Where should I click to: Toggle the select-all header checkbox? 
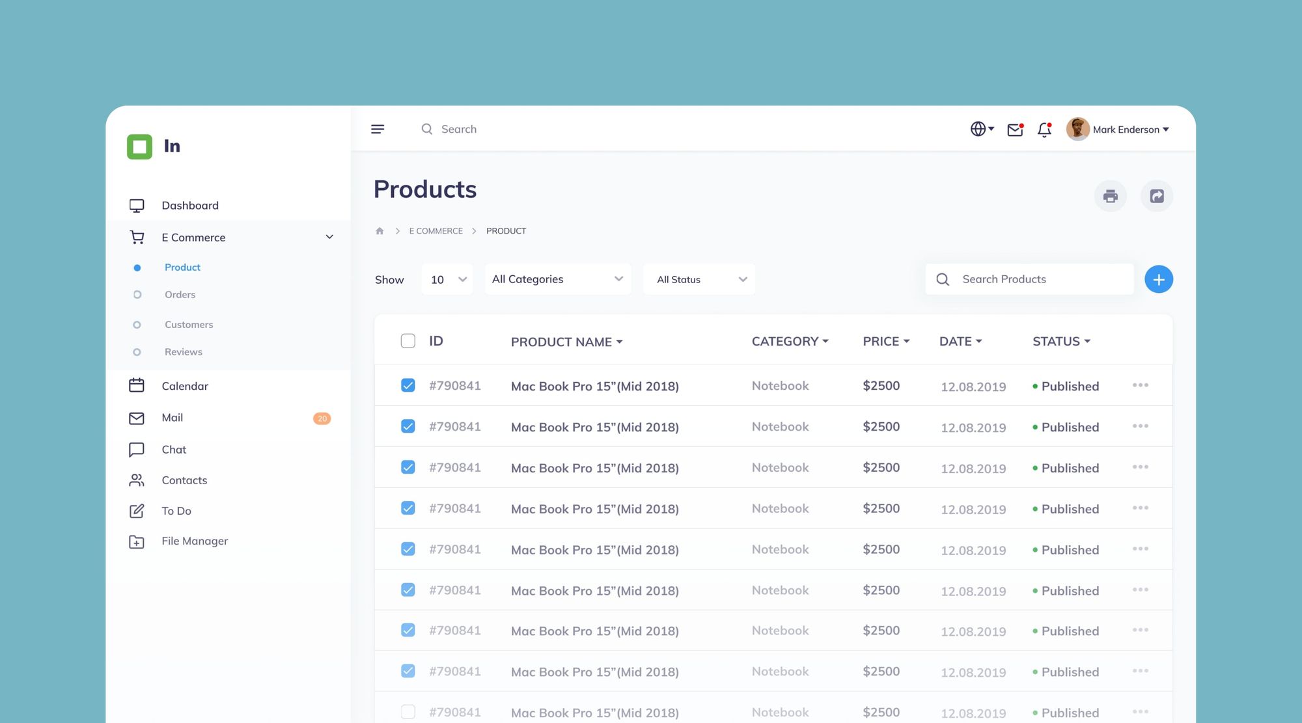408,341
